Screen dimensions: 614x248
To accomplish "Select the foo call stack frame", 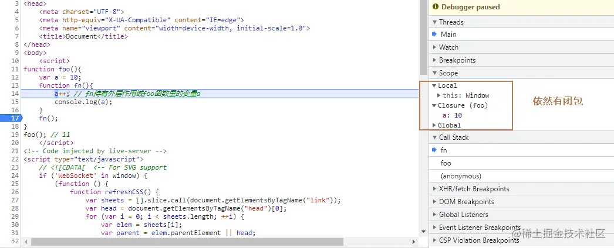I will 522,163.
